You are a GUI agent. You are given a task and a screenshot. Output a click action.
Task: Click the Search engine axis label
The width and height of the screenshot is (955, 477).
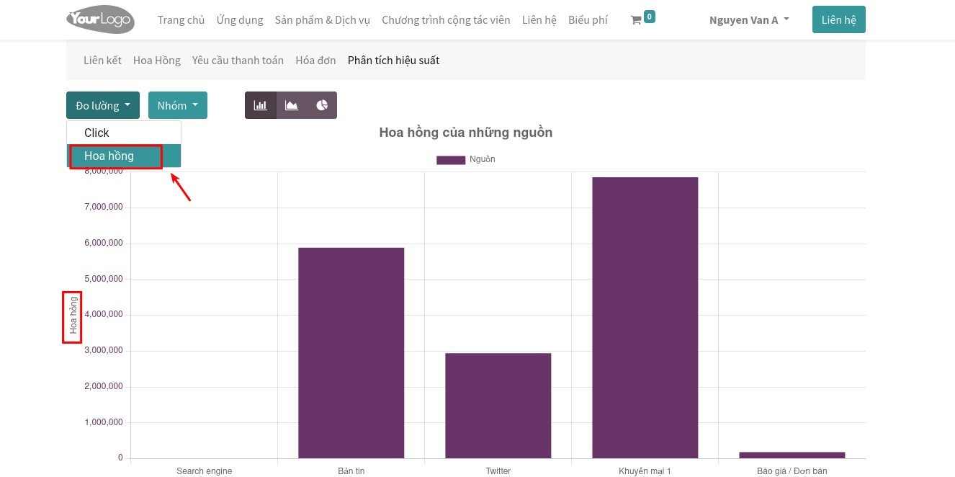[205, 471]
